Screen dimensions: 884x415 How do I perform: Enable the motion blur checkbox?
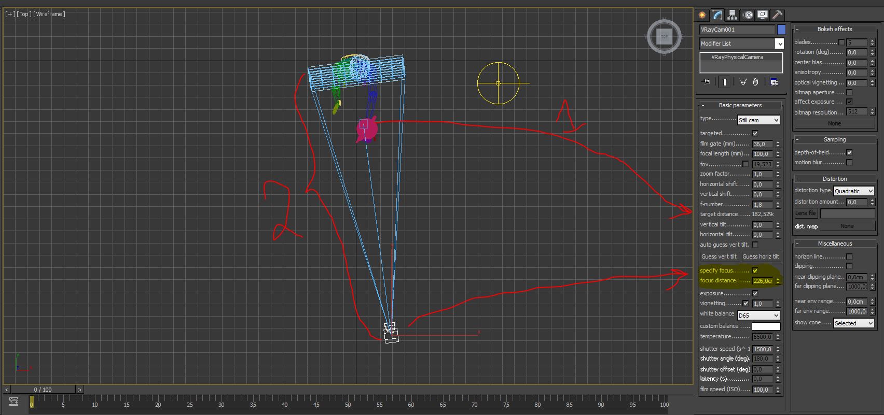pyautogui.click(x=849, y=163)
